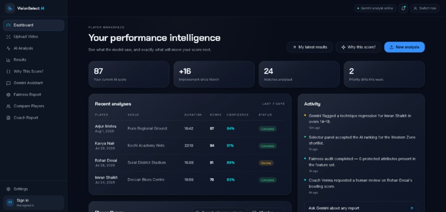Open the Dashboard menu item
Screen dimensions: 446x212
34,25
